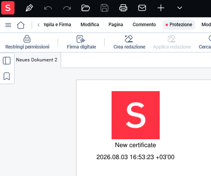Open the hamburger main menu
This screenshot has height=176, width=211.
coord(8,25)
